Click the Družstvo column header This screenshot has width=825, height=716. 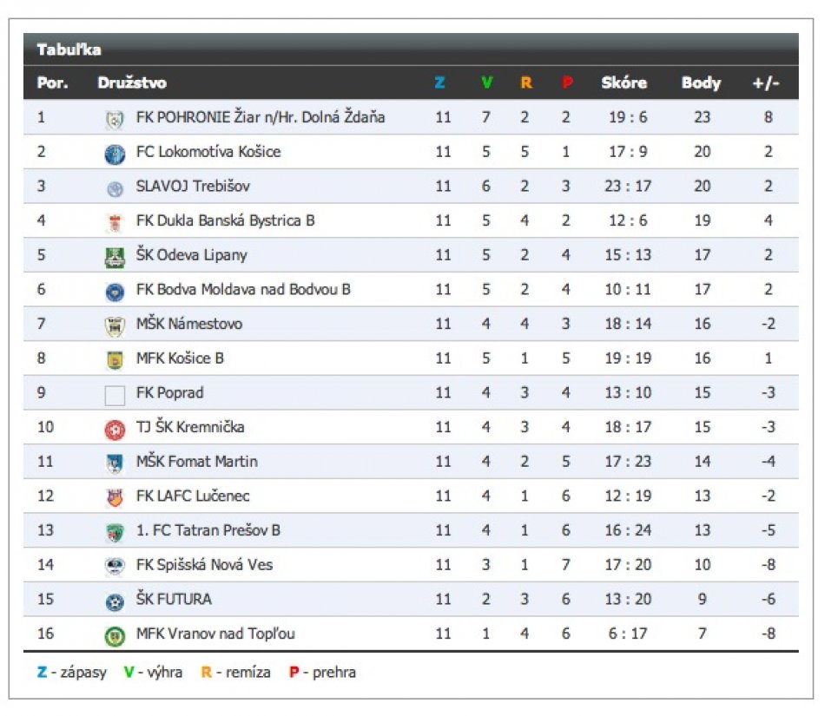pyautogui.click(x=132, y=83)
